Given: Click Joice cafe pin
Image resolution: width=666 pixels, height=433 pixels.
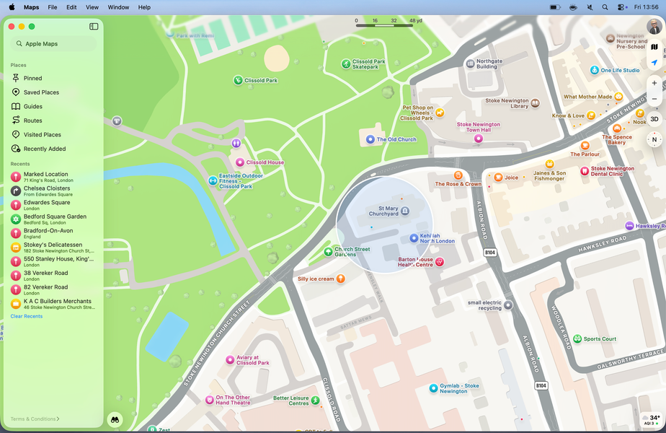Looking at the screenshot, I should 498,178.
